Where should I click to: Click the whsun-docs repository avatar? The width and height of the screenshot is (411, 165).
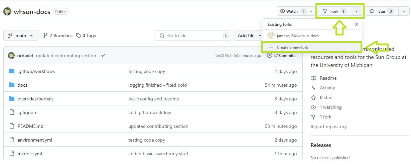[8, 11]
